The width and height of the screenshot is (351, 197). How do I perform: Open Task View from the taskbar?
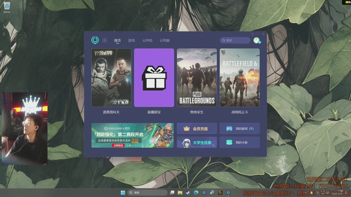tap(172, 193)
